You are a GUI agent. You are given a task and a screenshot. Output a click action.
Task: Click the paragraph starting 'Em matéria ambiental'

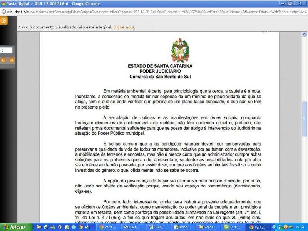pyautogui.click(x=168, y=99)
